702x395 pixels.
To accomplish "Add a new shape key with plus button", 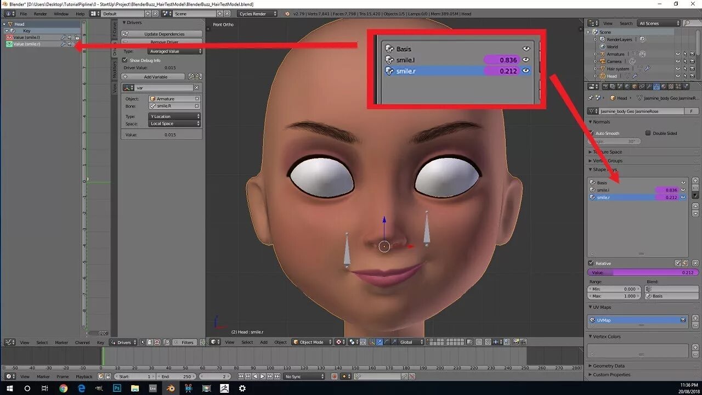I will 695,180.
